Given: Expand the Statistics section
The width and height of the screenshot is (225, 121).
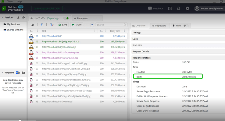Looking at the screenshot, I should [x=178, y=45].
